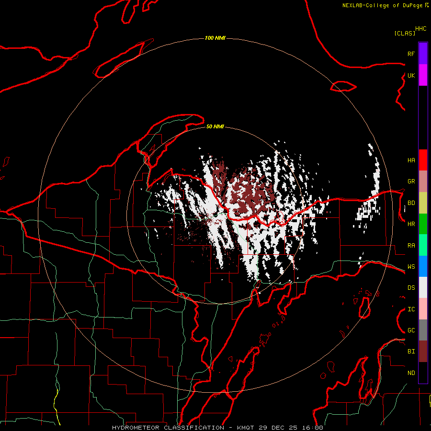Select the pinkish GR legend swatch

(423, 181)
